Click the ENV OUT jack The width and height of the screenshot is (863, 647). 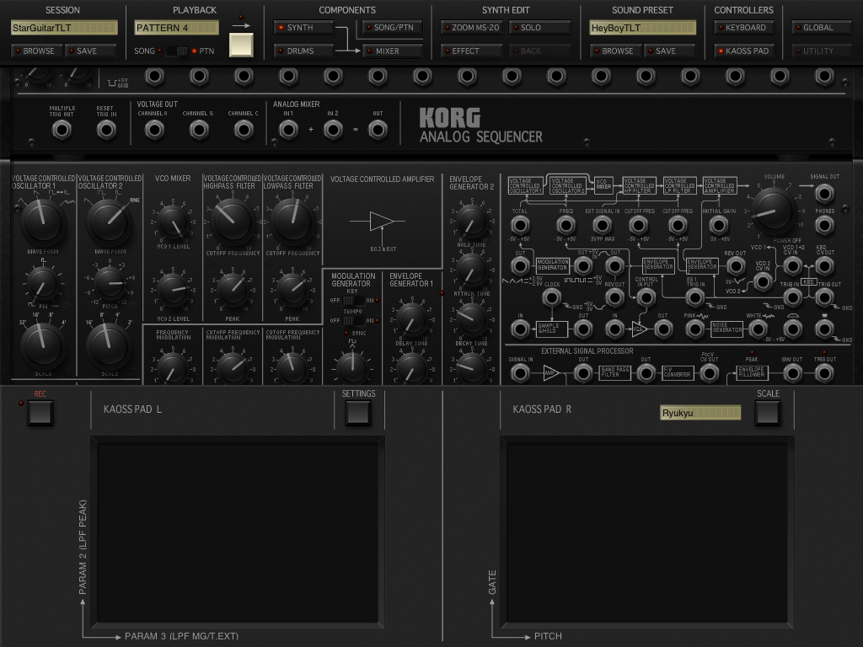tap(792, 373)
